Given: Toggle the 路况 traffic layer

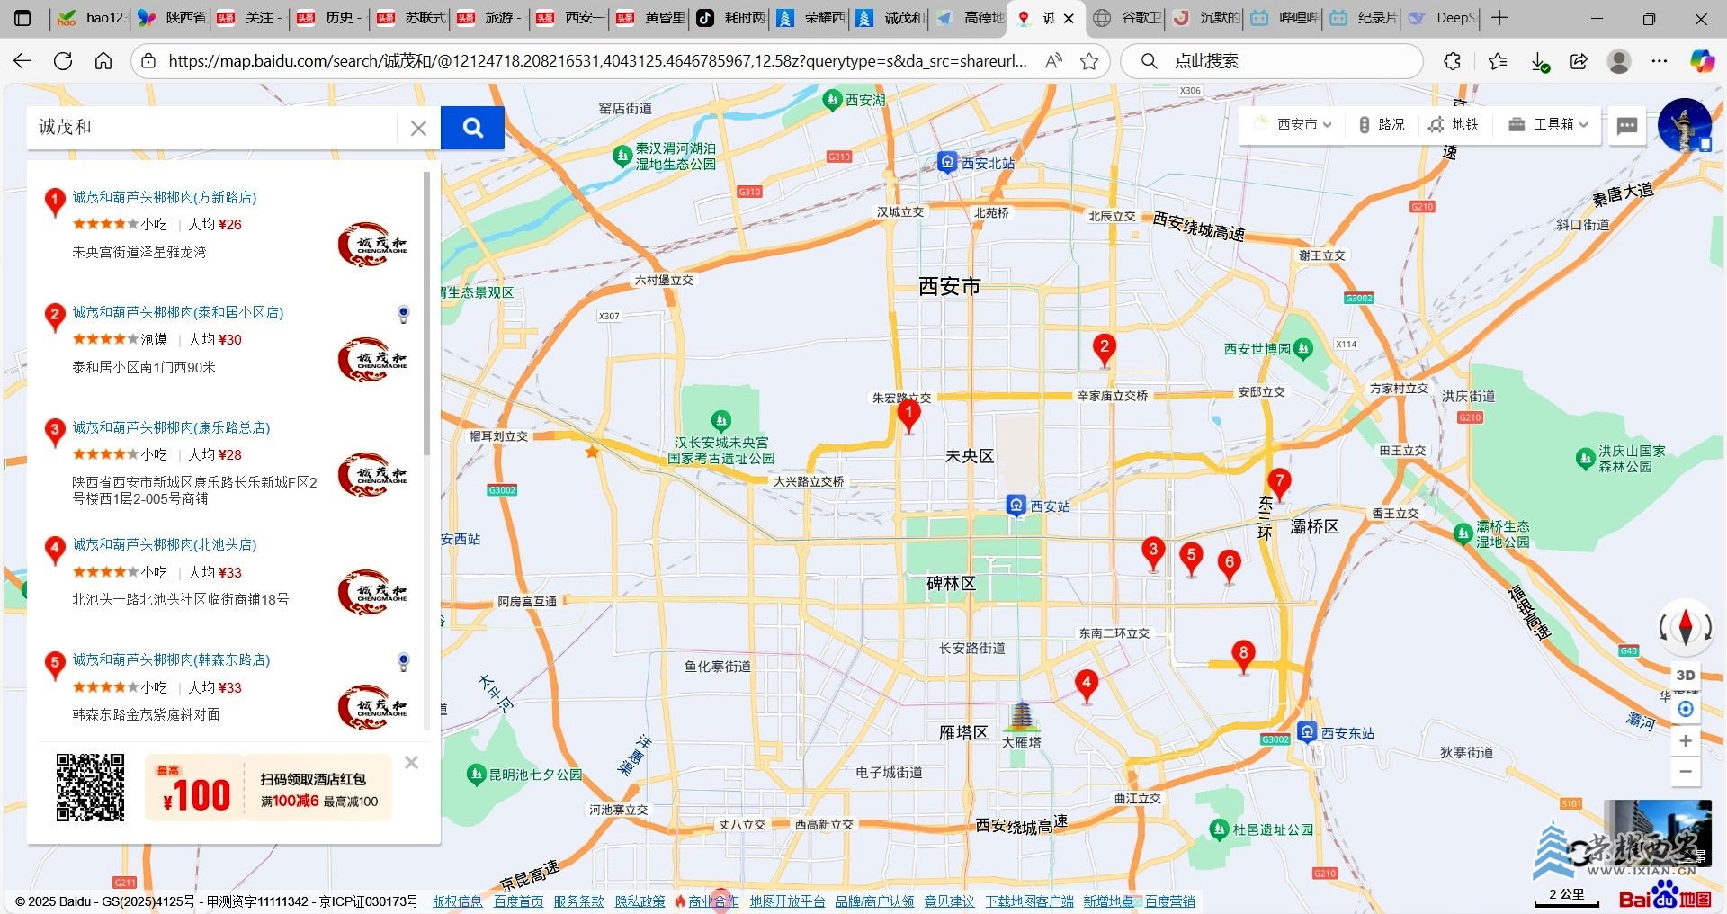Looking at the screenshot, I should click(x=1382, y=125).
